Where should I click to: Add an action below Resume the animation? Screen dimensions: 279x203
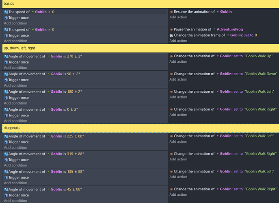(178, 17)
